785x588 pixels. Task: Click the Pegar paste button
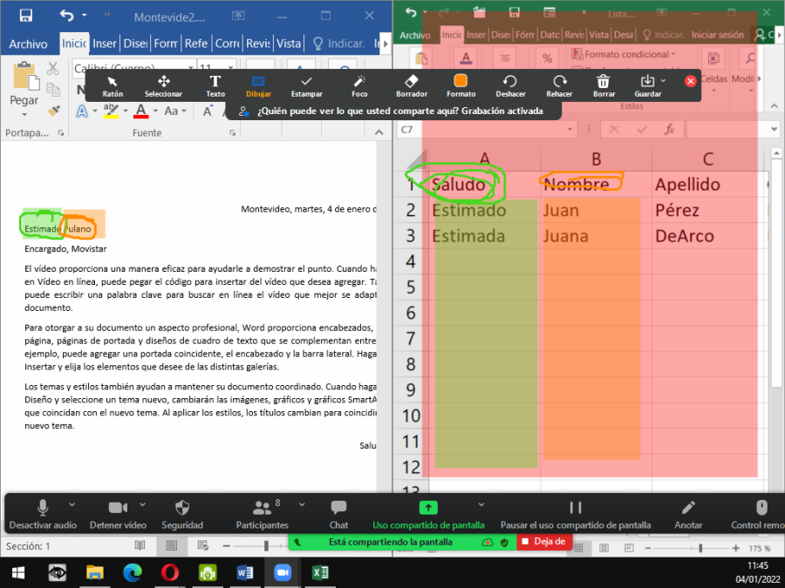click(x=24, y=83)
